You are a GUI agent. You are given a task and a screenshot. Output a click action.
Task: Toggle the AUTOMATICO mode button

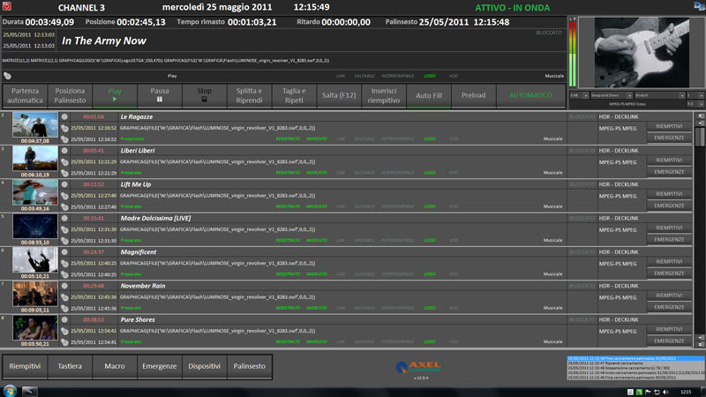point(529,95)
